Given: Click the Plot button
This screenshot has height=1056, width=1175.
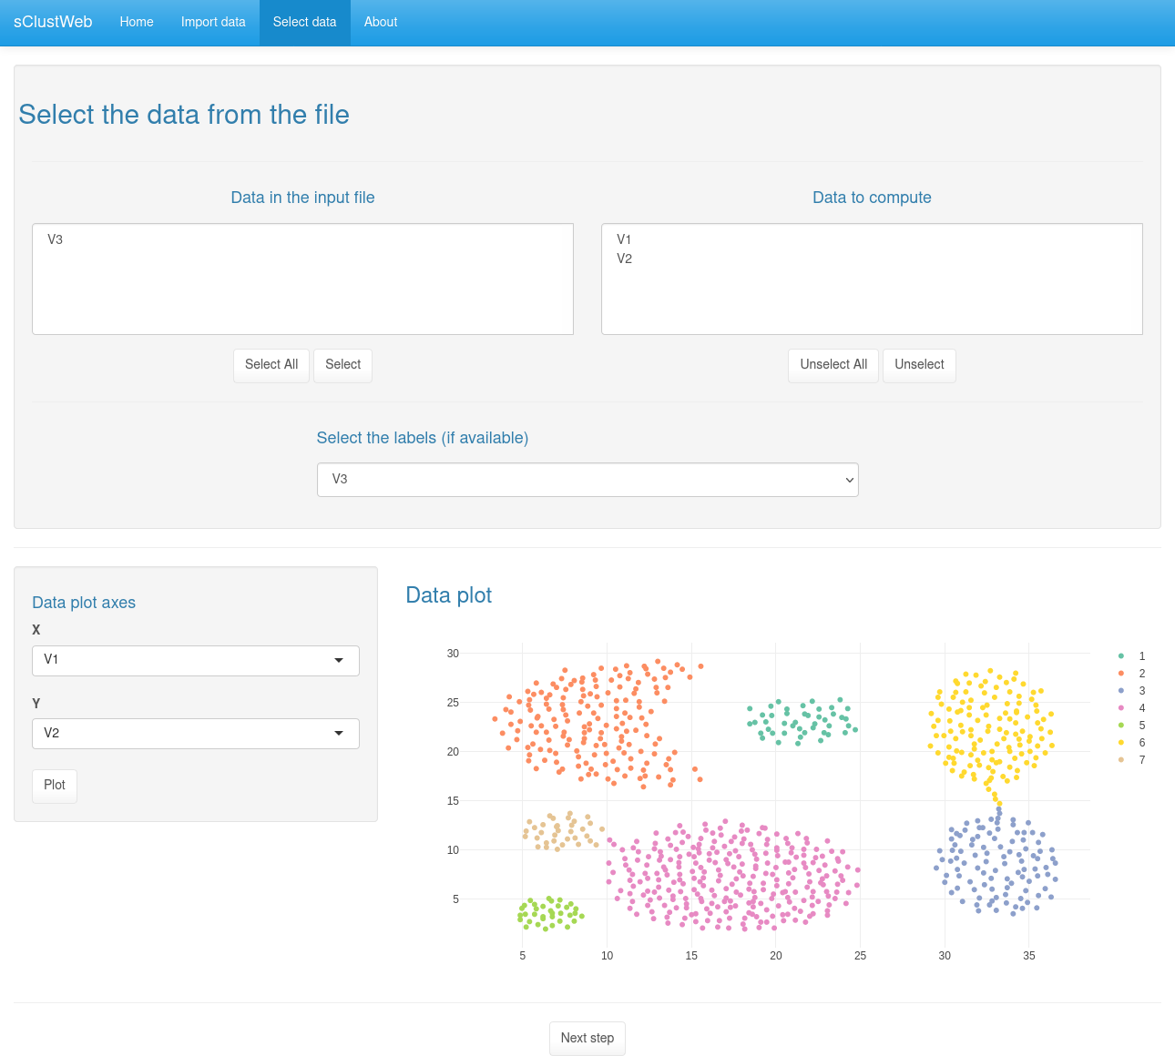Looking at the screenshot, I should 55,786.
